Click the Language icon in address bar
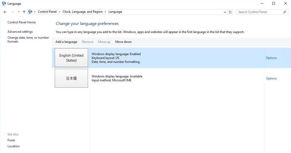The height and width of the screenshot is (153, 291). pos(30,12)
